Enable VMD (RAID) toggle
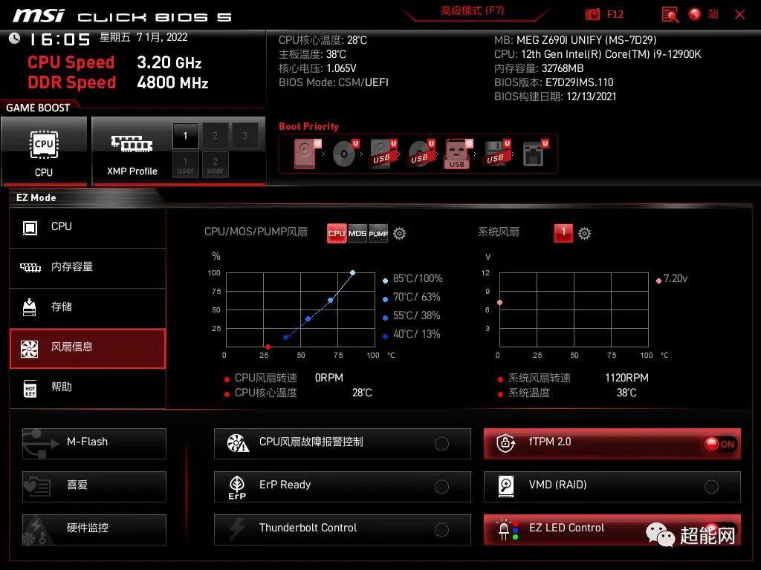The height and width of the screenshot is (570, 761). (711, 487)
